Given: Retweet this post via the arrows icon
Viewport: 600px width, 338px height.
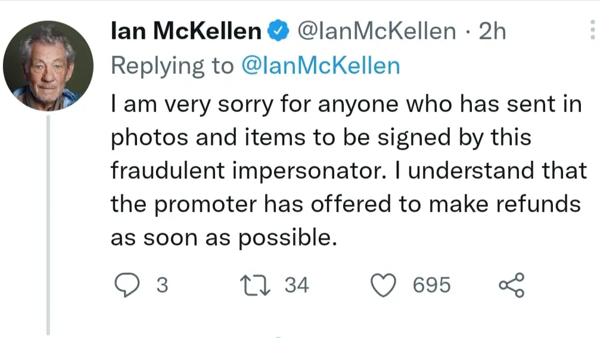Looking at the screenshot, I should [x=255, y=285].
